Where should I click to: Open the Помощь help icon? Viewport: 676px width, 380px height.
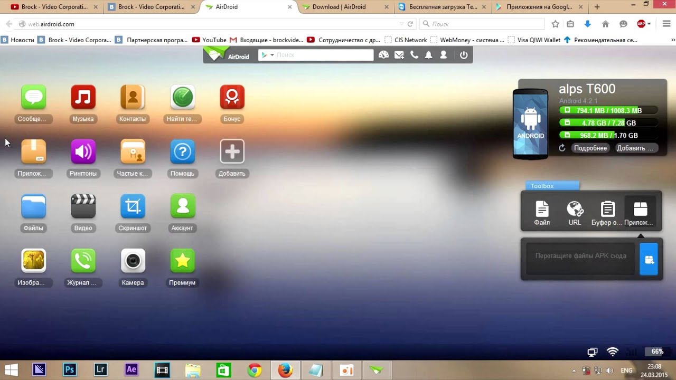coord(182,152)
